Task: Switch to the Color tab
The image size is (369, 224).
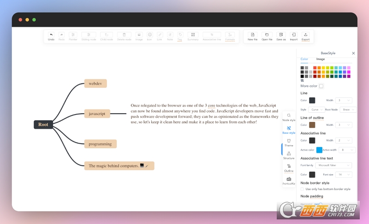Action: click(x=304, y=59)
